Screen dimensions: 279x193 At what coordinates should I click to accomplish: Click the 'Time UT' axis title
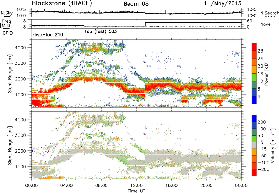(136, 191)
